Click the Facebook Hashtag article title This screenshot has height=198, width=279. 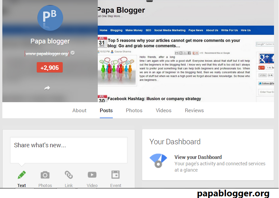[x=154, y=98]
